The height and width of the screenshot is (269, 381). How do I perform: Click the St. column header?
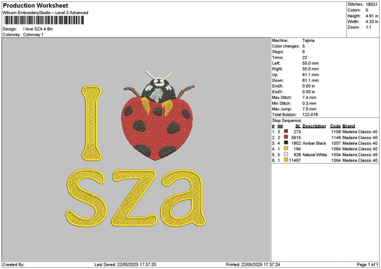coord(298,126)
